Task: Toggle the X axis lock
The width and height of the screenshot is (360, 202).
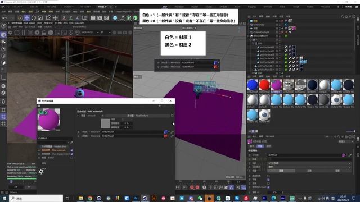Action: [x=64, y=17]
